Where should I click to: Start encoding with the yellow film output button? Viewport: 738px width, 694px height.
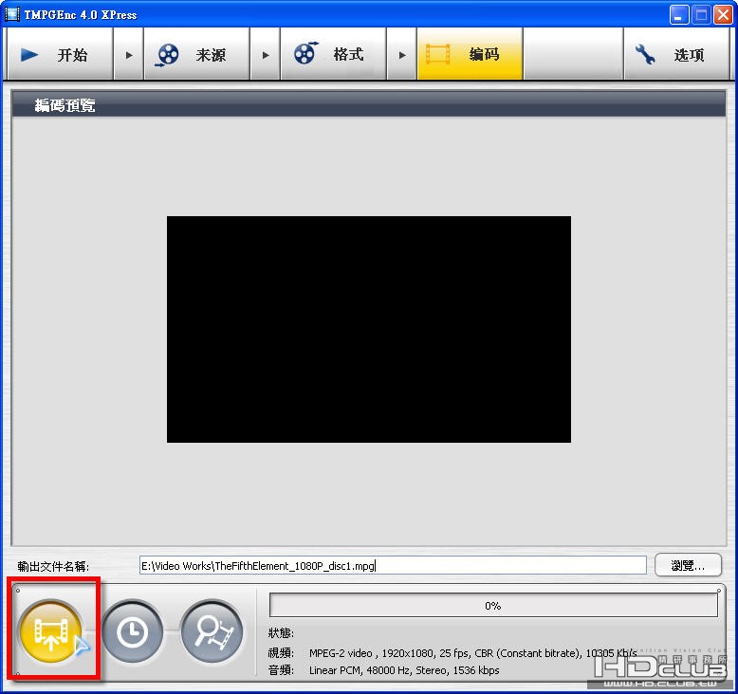[50, 630]
